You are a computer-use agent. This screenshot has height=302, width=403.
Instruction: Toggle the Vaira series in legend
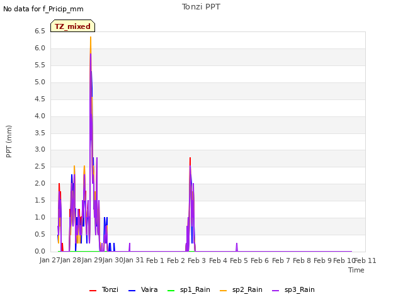click(143, 289)
